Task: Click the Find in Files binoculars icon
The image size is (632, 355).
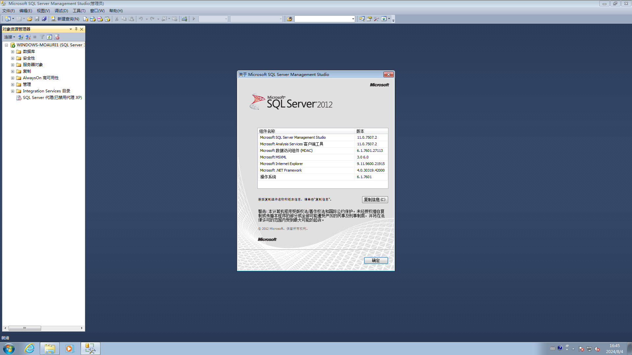Action: [x=290, y=19]
